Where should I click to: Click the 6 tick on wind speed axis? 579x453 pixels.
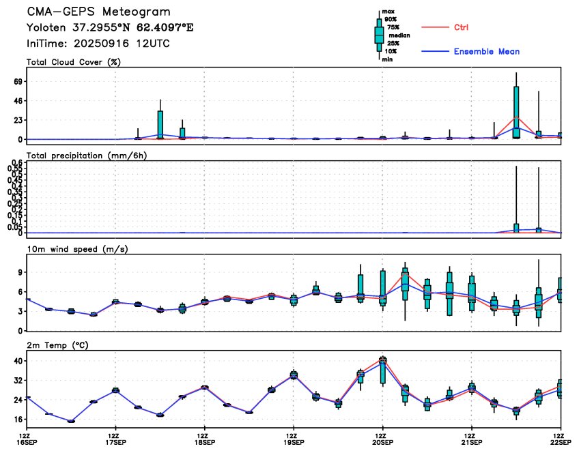coord(20,292)
